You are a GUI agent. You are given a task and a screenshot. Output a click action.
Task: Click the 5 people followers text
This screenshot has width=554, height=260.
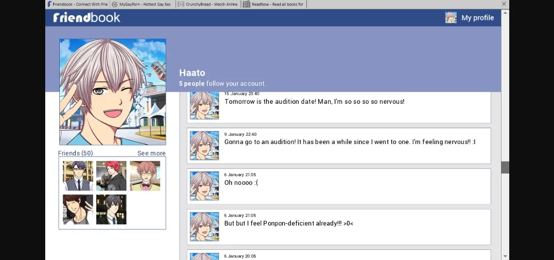(192, 83)
